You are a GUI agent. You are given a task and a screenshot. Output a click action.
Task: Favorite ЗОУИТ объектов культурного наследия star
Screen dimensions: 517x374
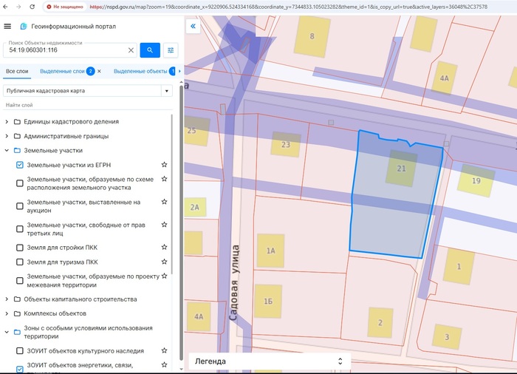click(164, 350)
